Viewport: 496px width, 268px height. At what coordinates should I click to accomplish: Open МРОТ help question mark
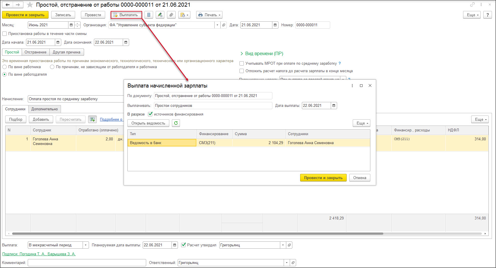coord(340,64)
